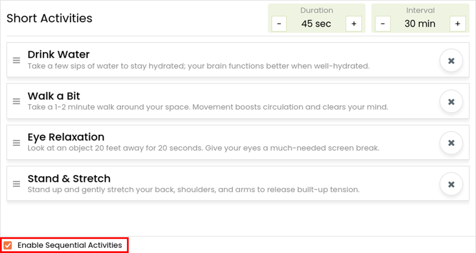This screenshot has height=253, width=476.
Task: Click the 30 min interval value
Action: pyautogui.click(x=420, y=24)
